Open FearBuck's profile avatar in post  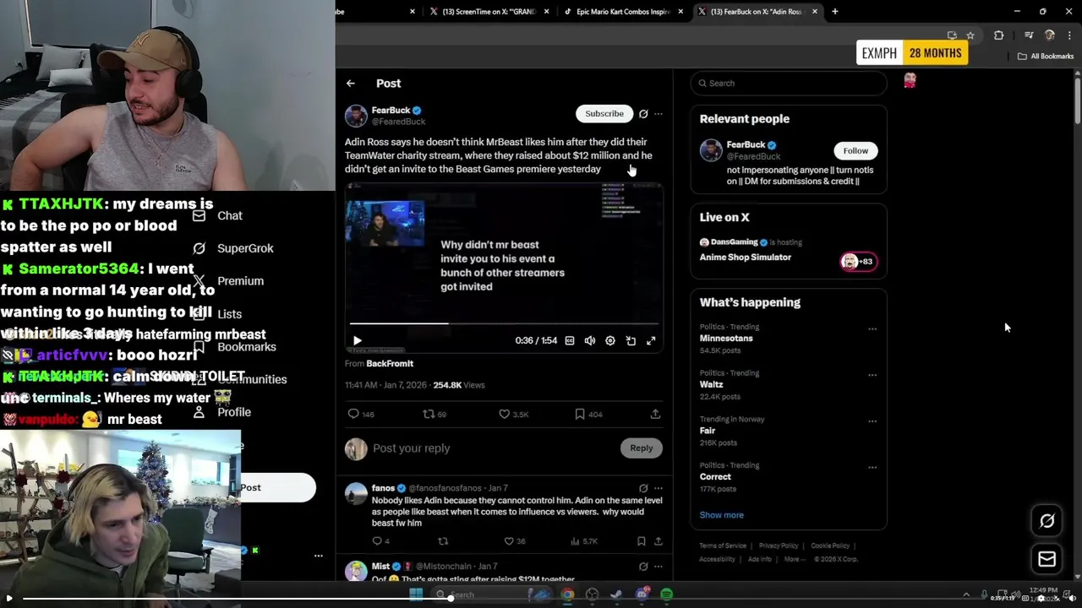[x=356, y=116]
